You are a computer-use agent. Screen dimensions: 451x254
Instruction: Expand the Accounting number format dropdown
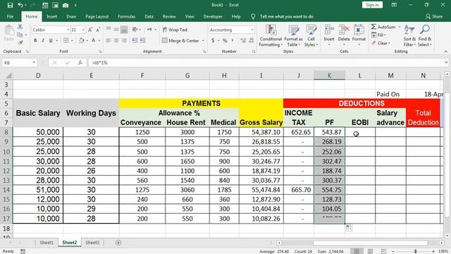click(x=252, y=30)
